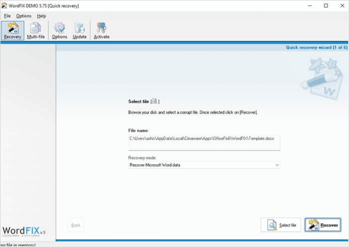Image resolution: width=349 pixels, height=247 pixels.
Task: Click the small browse icon beside Select file heading
Action: [x=155, y=101]
